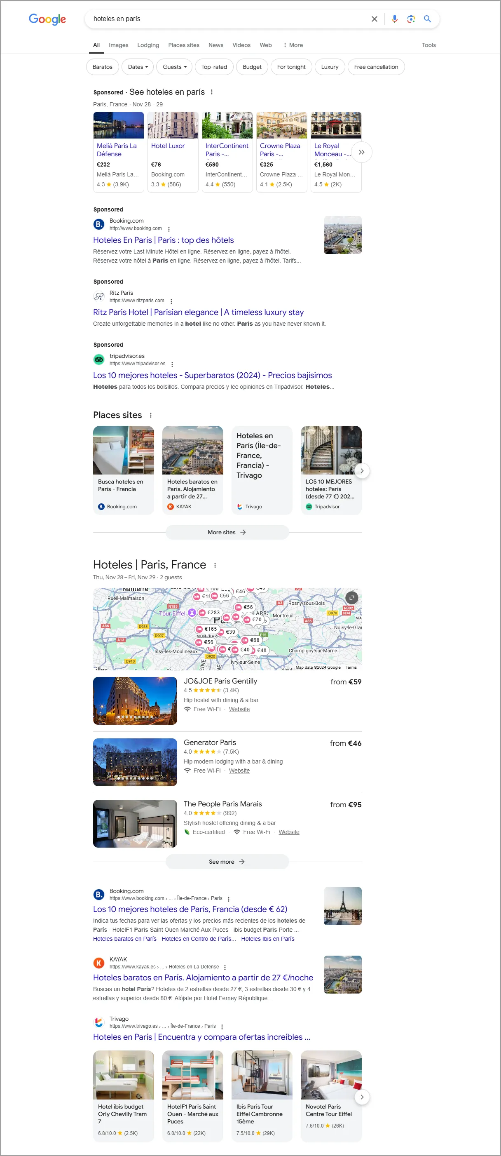
Task: Toggle the For tonight filter chip
Action: tap(291, 67)
